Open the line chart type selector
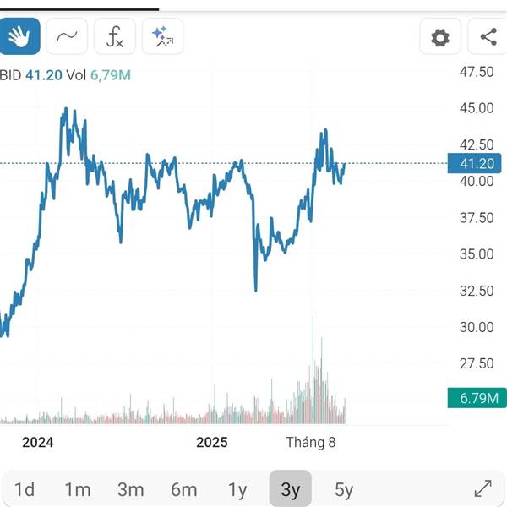 pos(67,36)
